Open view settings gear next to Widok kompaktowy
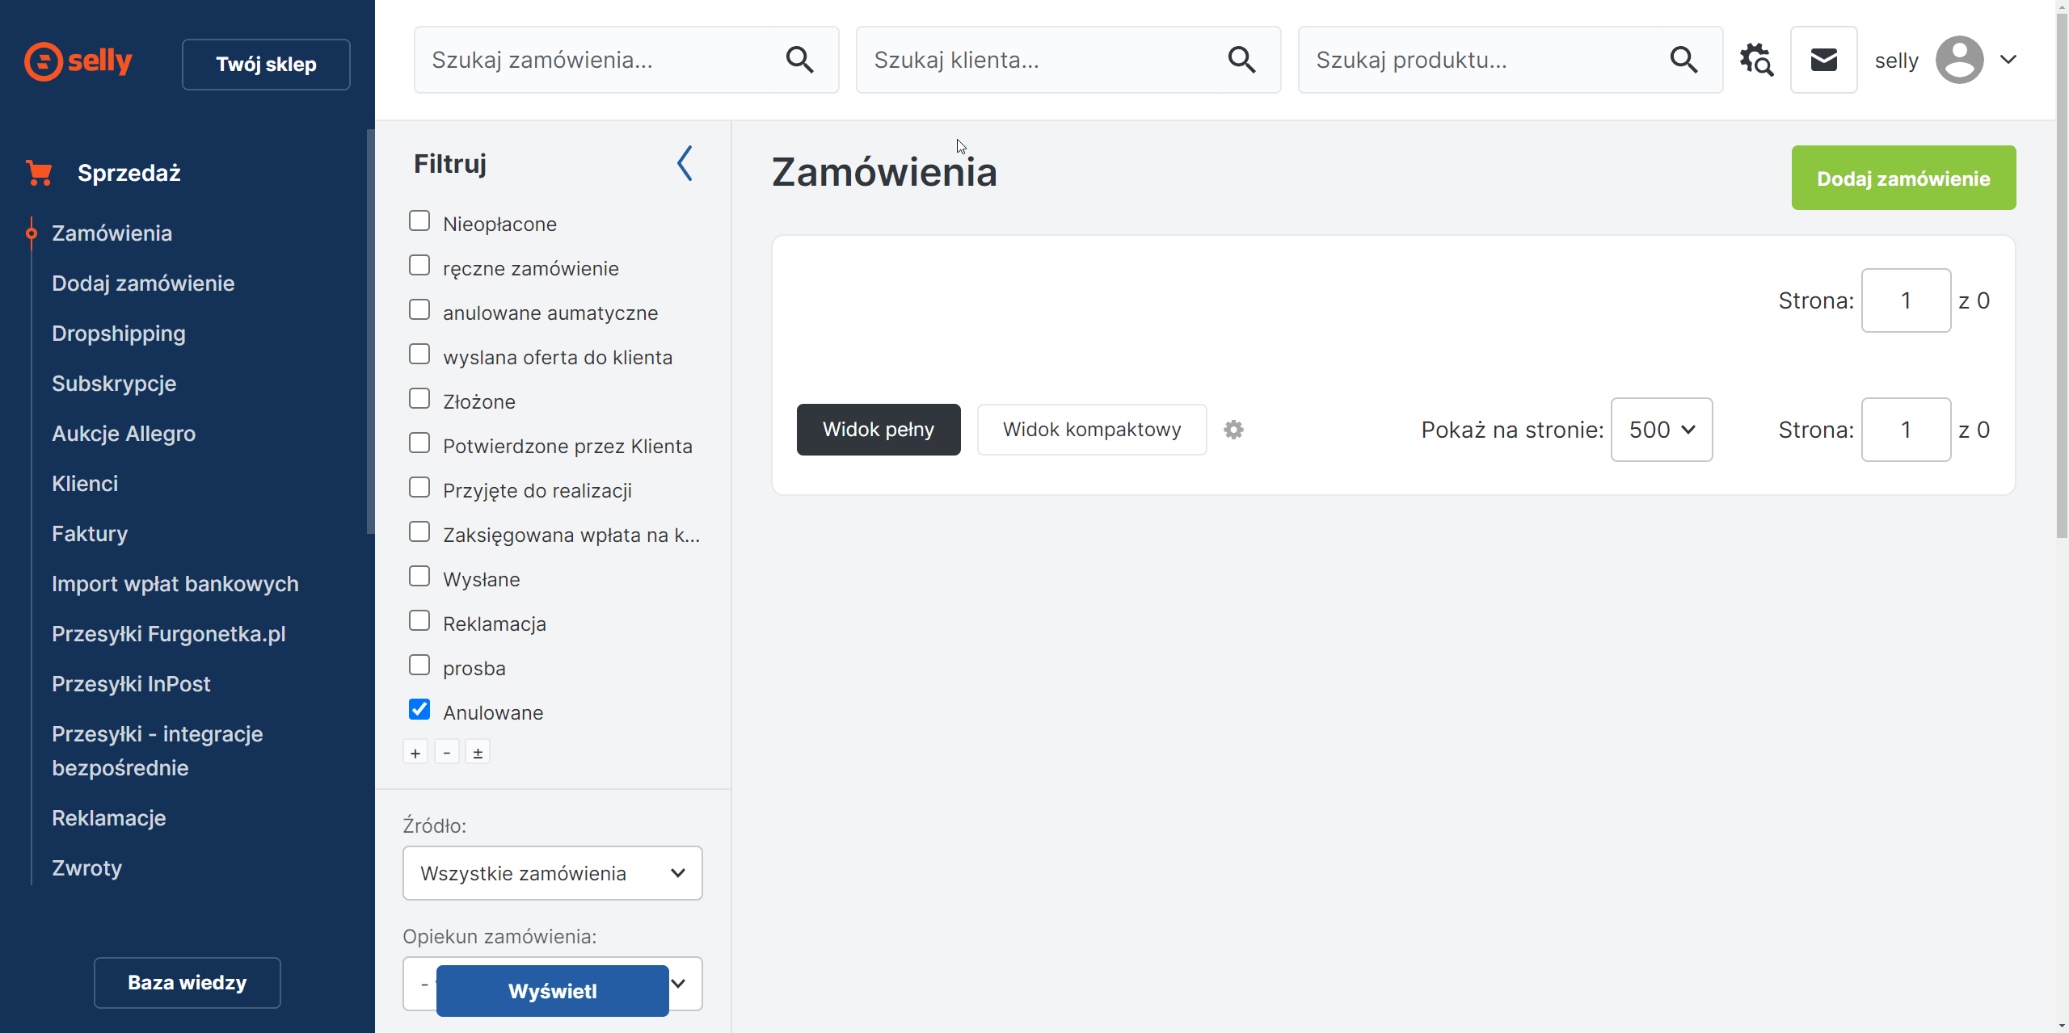Screen dimensions: 2069x1033 (1233, 430)
